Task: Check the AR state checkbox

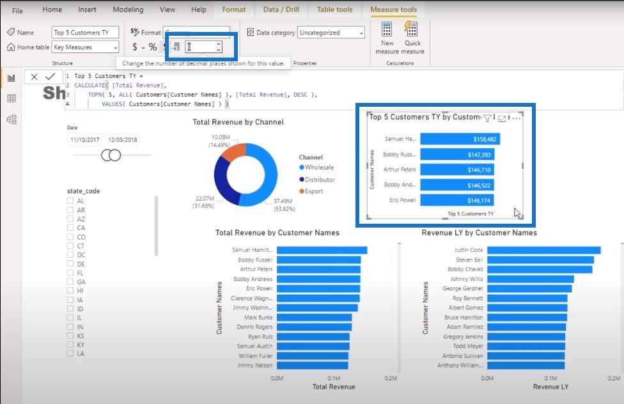Action: tap(70, 210)
